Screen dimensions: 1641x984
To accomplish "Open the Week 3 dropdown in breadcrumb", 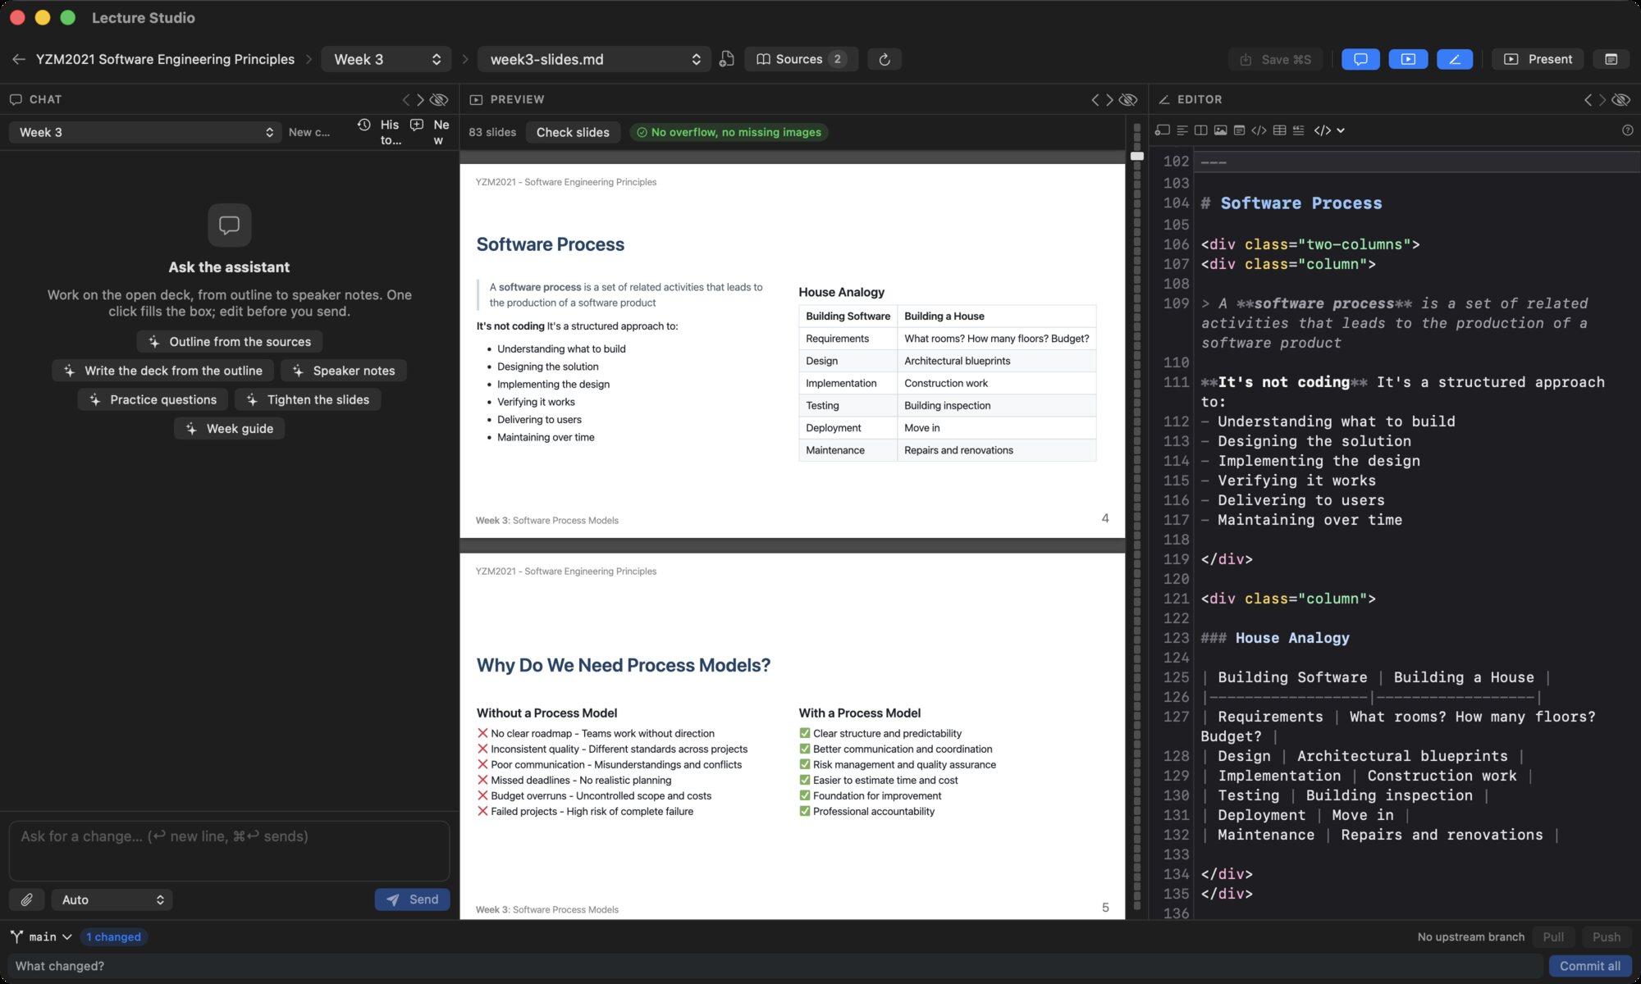I will pyautogui.click(x=386, y=59).
